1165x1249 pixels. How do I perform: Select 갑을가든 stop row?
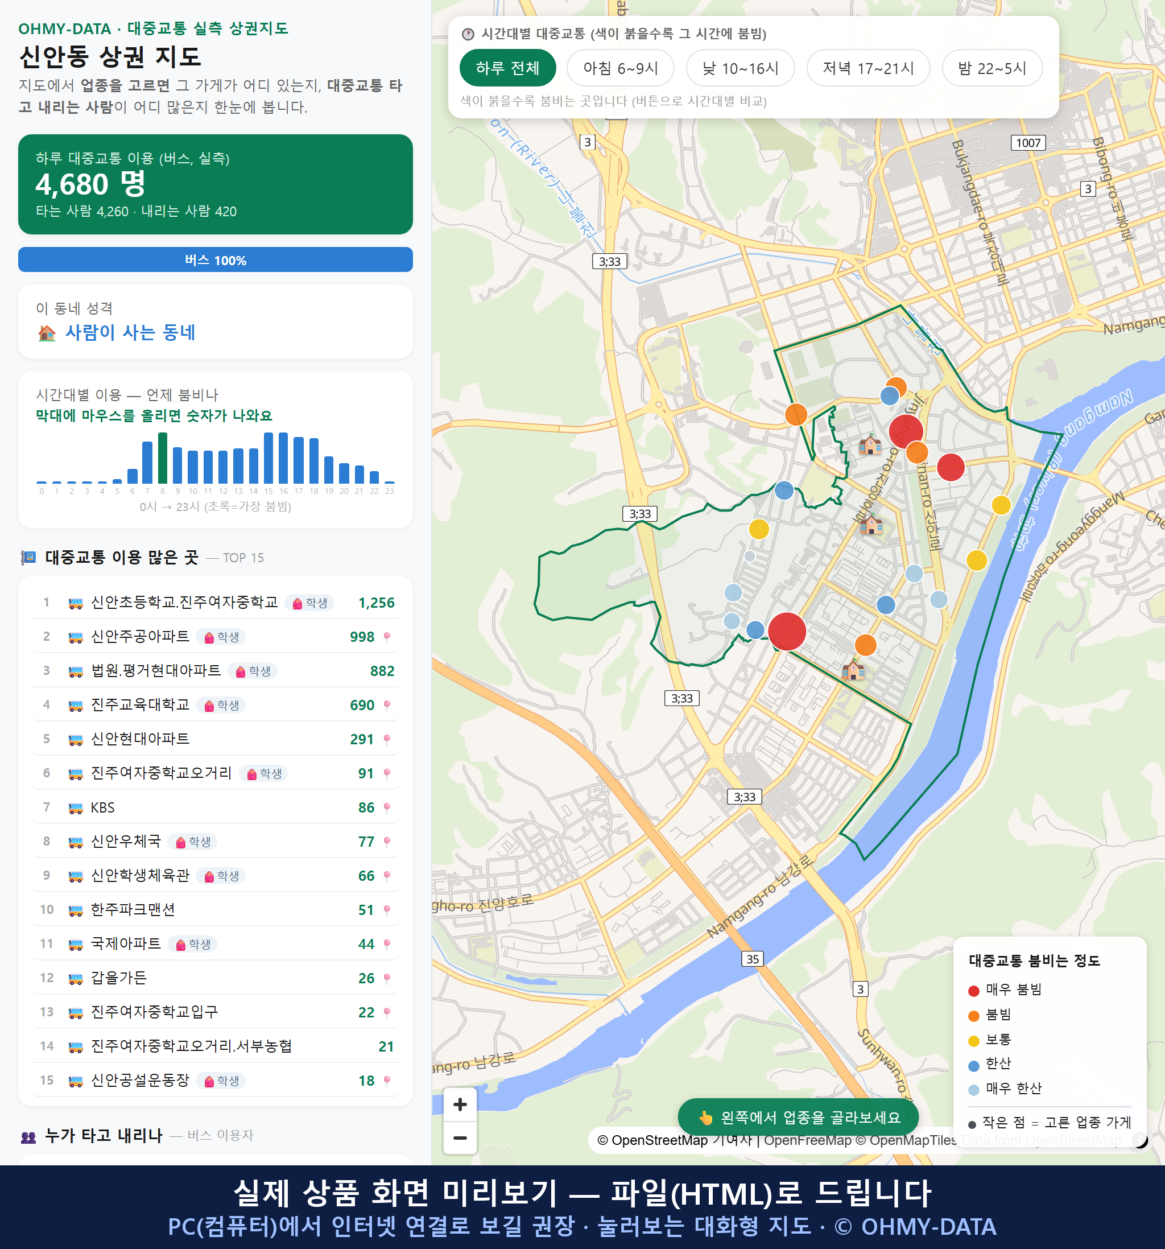216,978
